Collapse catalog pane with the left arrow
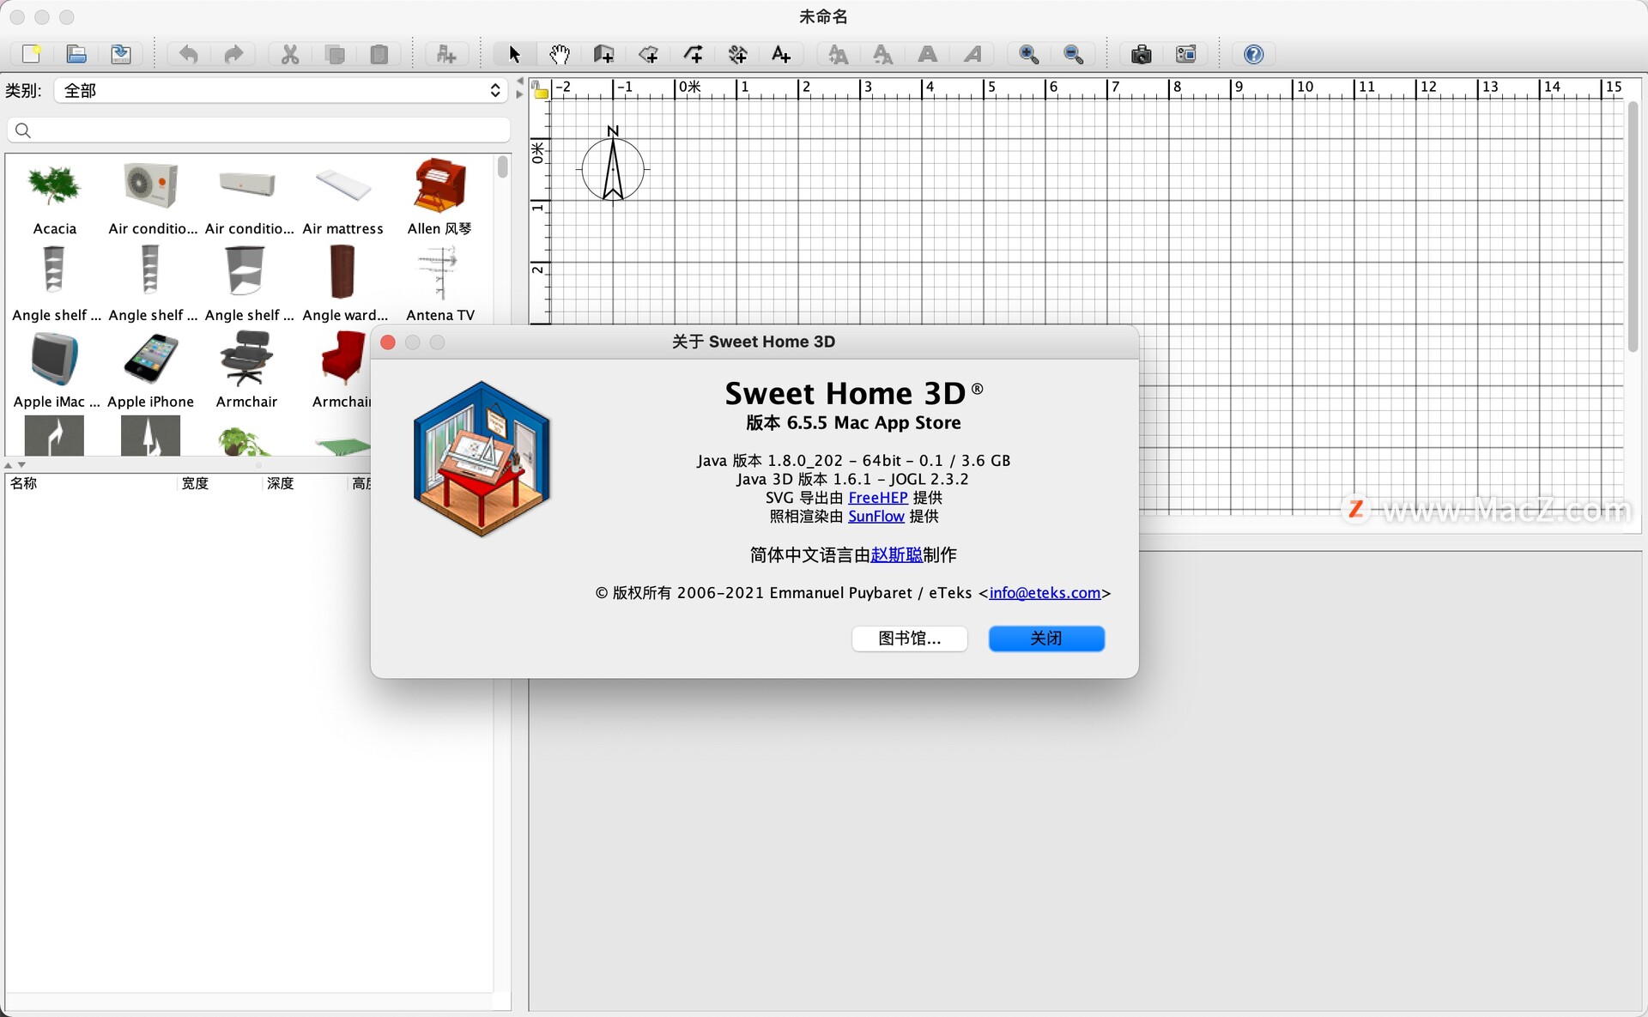 519,82
